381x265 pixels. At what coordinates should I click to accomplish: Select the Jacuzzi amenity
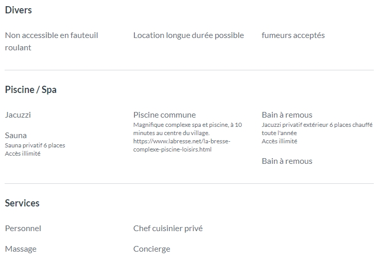pyautogui.click(x=18, y=115)
